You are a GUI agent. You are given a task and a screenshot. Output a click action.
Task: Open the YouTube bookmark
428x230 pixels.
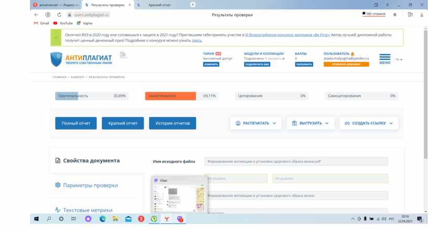click(x=63, y=23)
